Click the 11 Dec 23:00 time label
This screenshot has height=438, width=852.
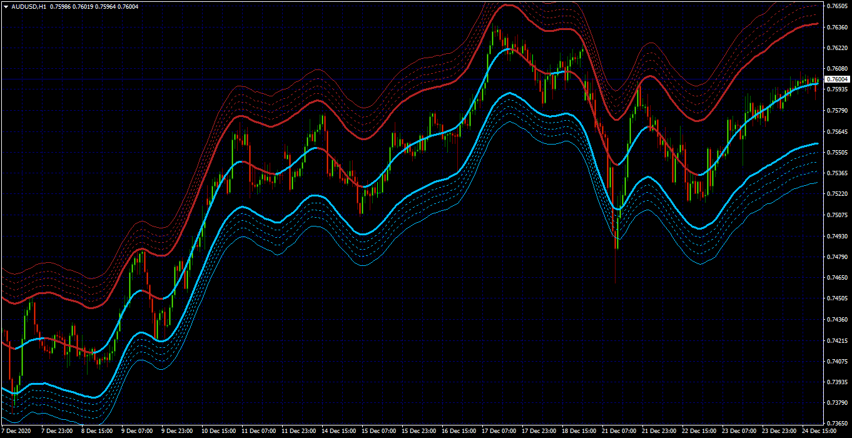tap(299, 431)
